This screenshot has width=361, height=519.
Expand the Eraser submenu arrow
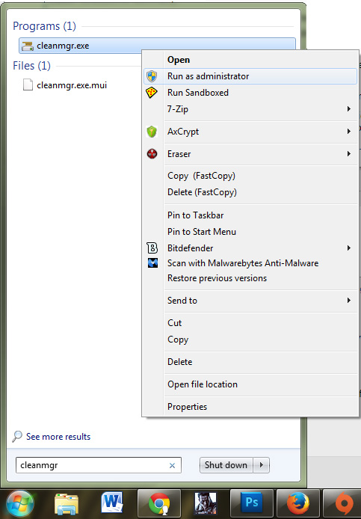click(x=349, y=153)
